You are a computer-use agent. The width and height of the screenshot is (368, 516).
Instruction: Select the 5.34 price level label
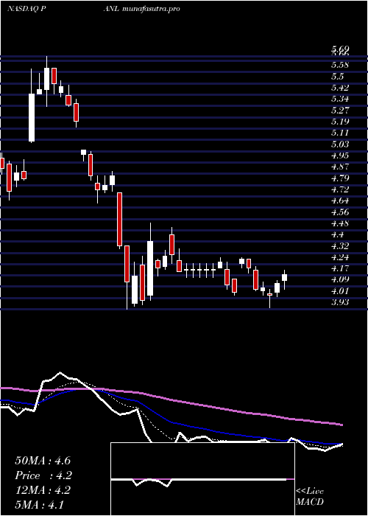(340, 99)
